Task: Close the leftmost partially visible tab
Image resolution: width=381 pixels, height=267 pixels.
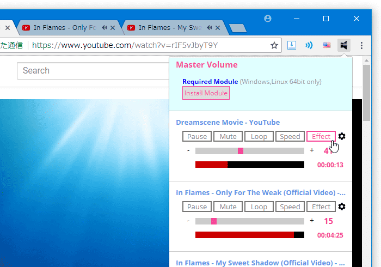Action: [8, 28]
